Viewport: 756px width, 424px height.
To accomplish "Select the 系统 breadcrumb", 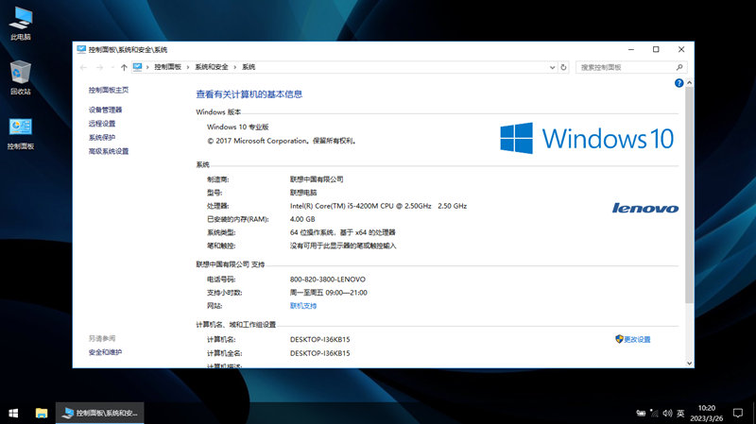I will [249, 67].
